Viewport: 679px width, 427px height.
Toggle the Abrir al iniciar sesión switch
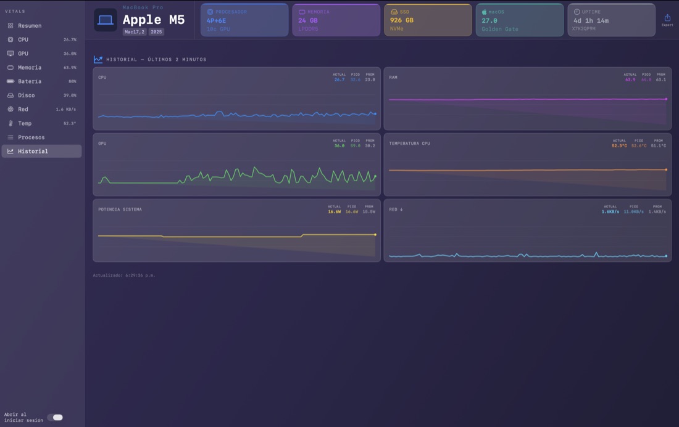click(55, 418)
